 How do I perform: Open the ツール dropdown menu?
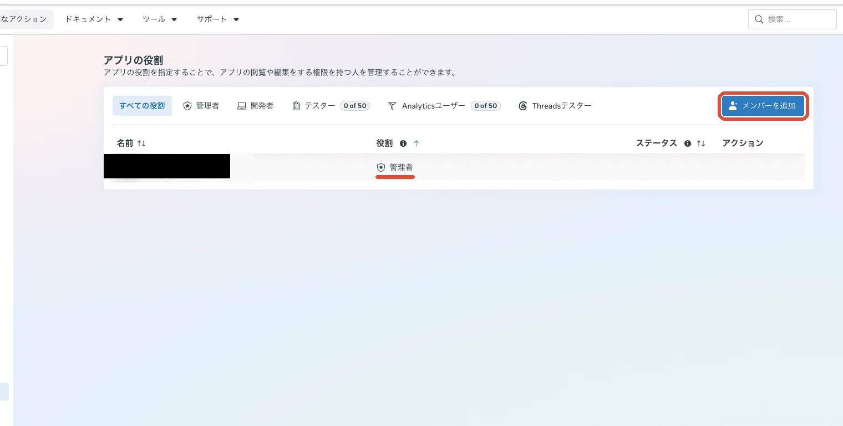[160, 19]
